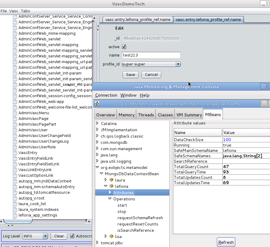Switch to the Threads tab

pyautogui.click(x=146, y=115)
